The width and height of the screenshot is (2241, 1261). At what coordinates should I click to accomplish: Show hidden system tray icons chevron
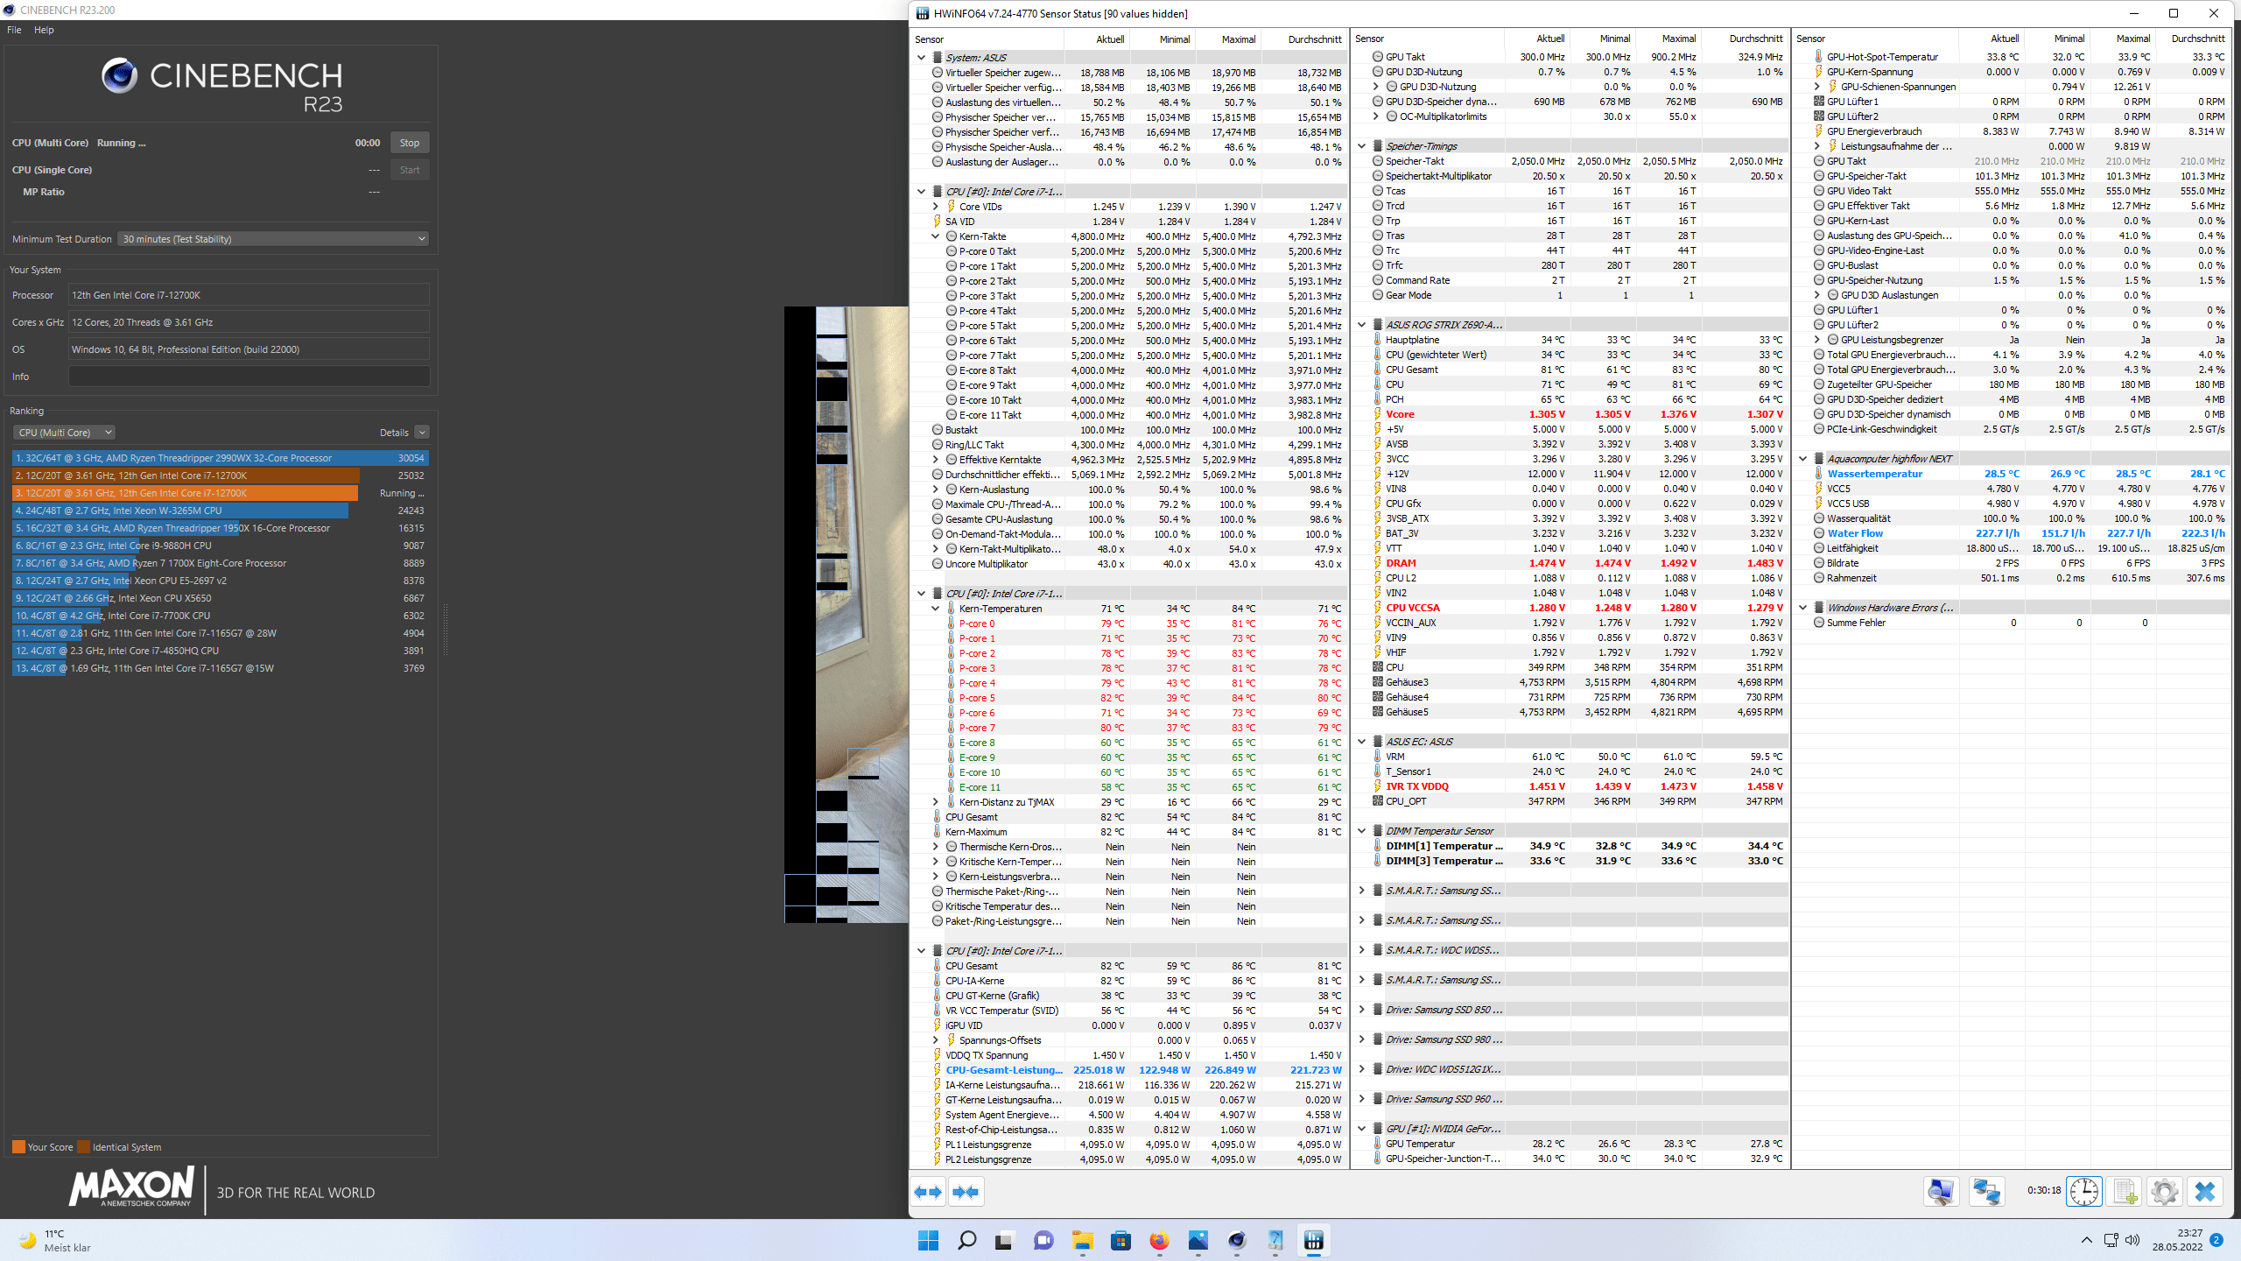2086,1240
